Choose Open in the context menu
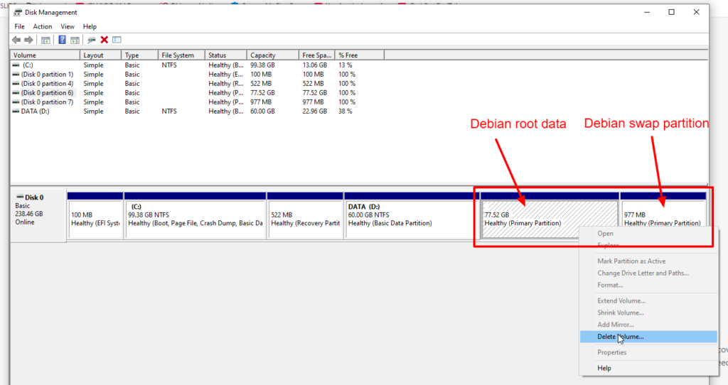Screen dimensions: 728x385 tap(648, 233)
